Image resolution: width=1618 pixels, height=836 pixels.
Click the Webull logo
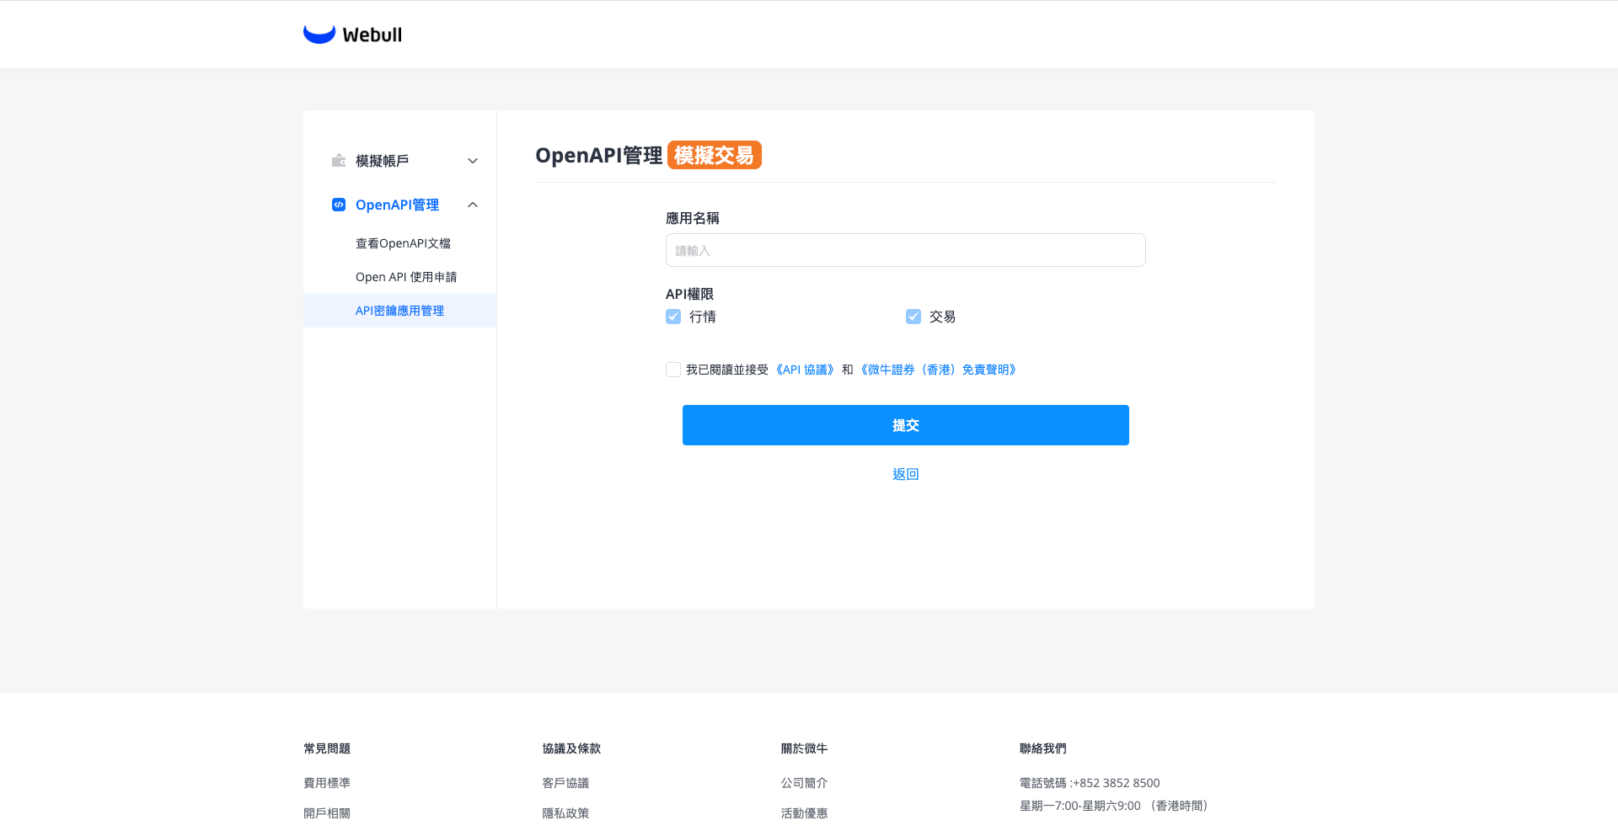(352, 35)
